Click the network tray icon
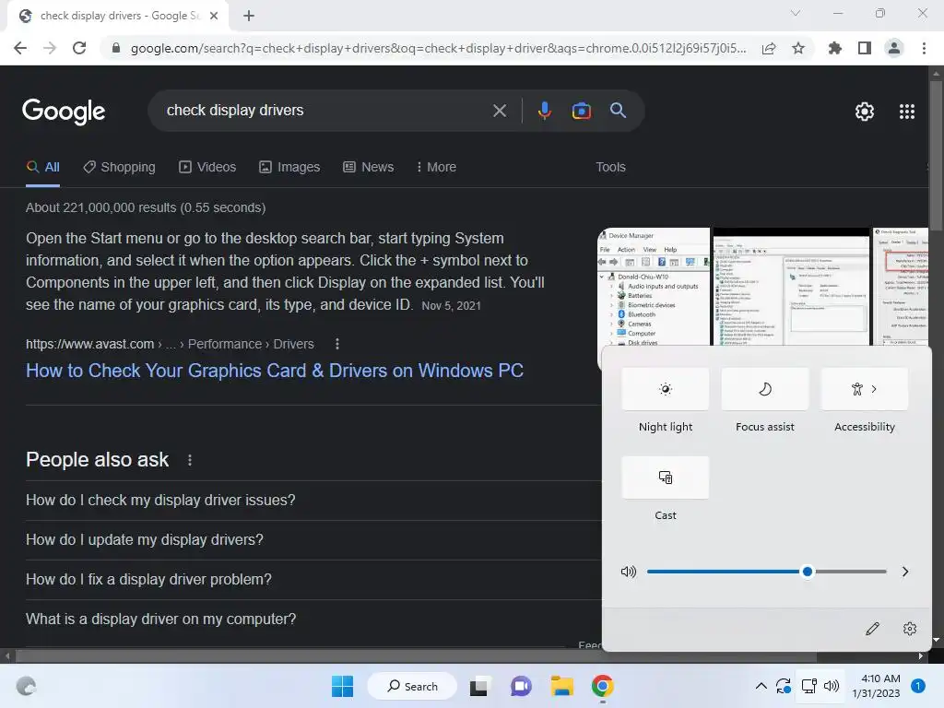Screen dimensions: 944x708 (808, 686)
